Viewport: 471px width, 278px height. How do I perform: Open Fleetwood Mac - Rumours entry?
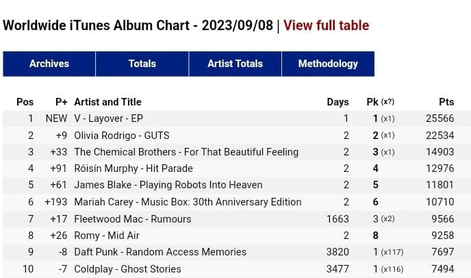click(x=132, y=219)
